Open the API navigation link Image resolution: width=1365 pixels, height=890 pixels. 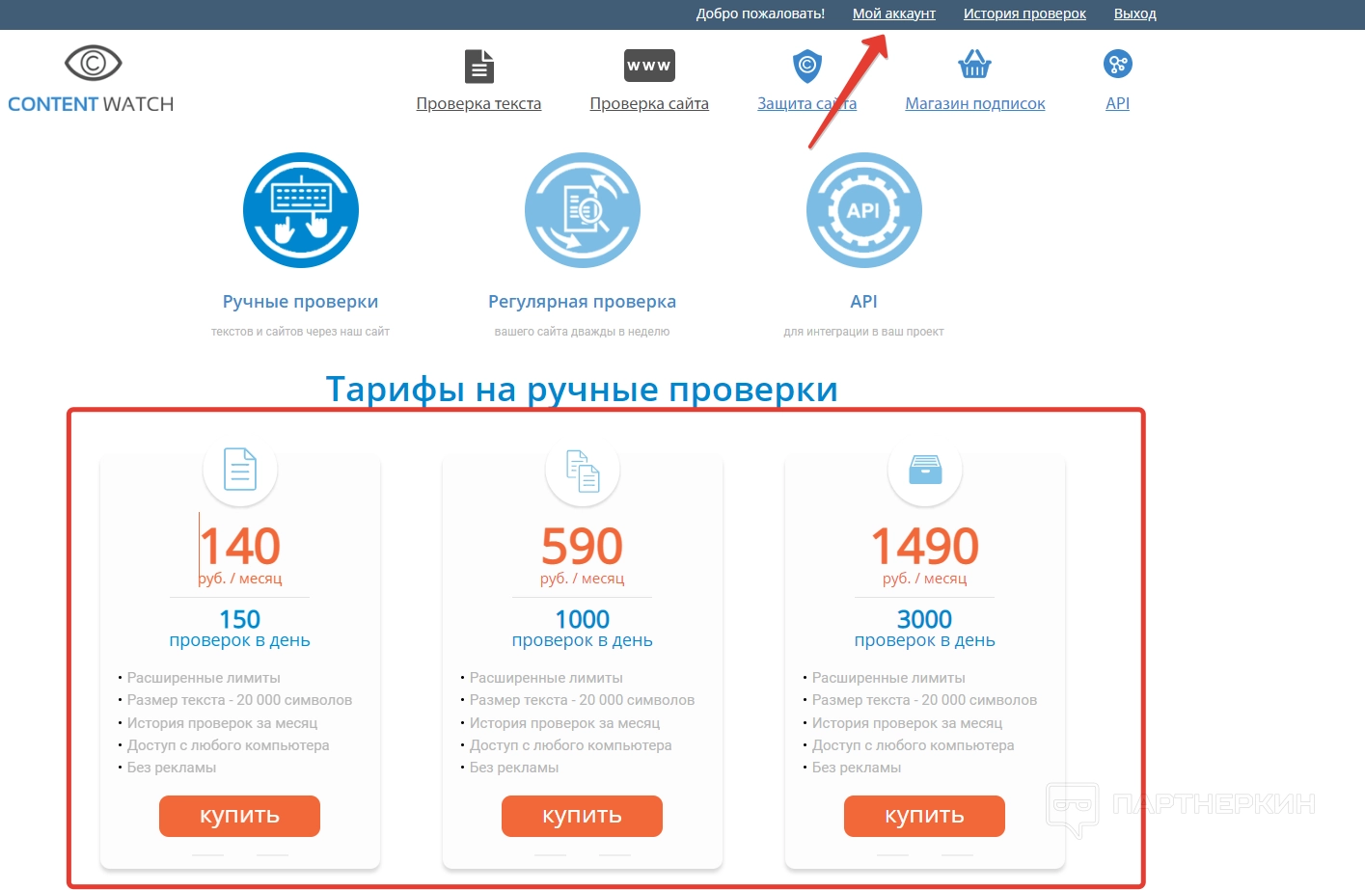[1117, 103]
